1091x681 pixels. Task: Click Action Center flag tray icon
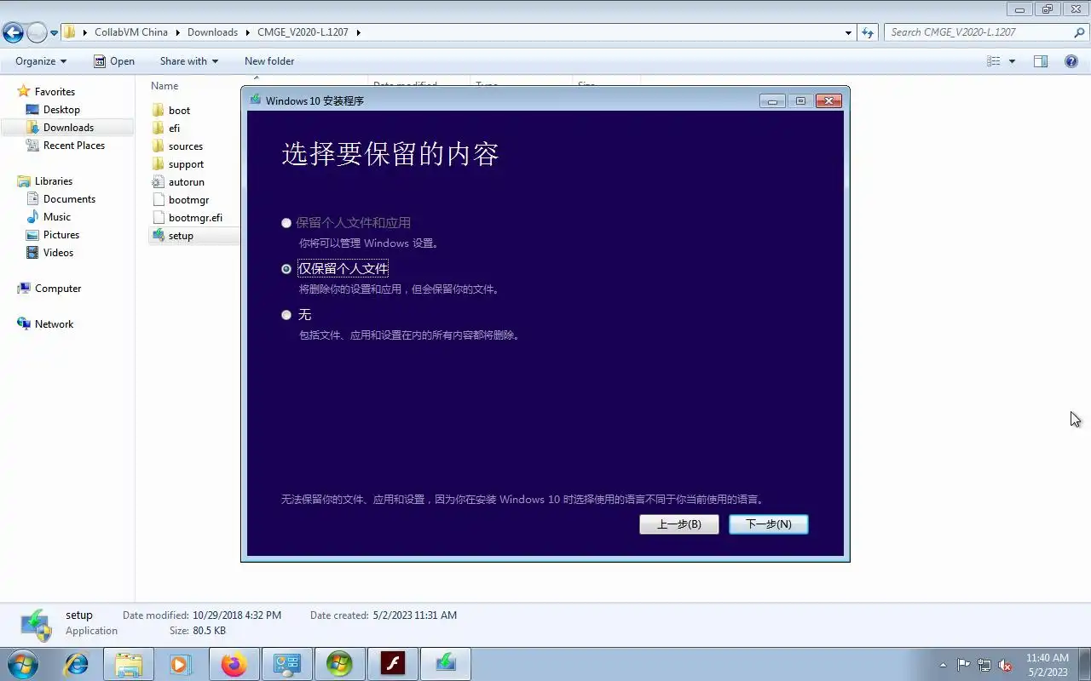point(963,665)
